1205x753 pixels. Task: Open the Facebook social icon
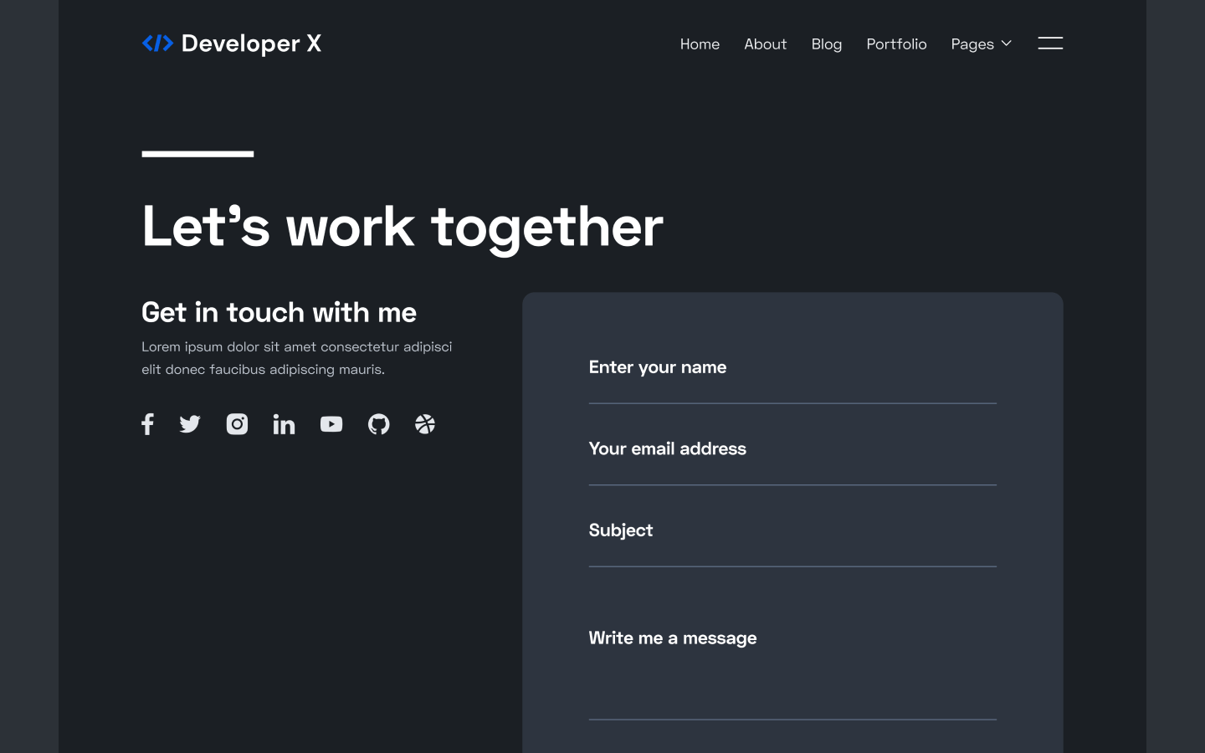tap(147, 424)
